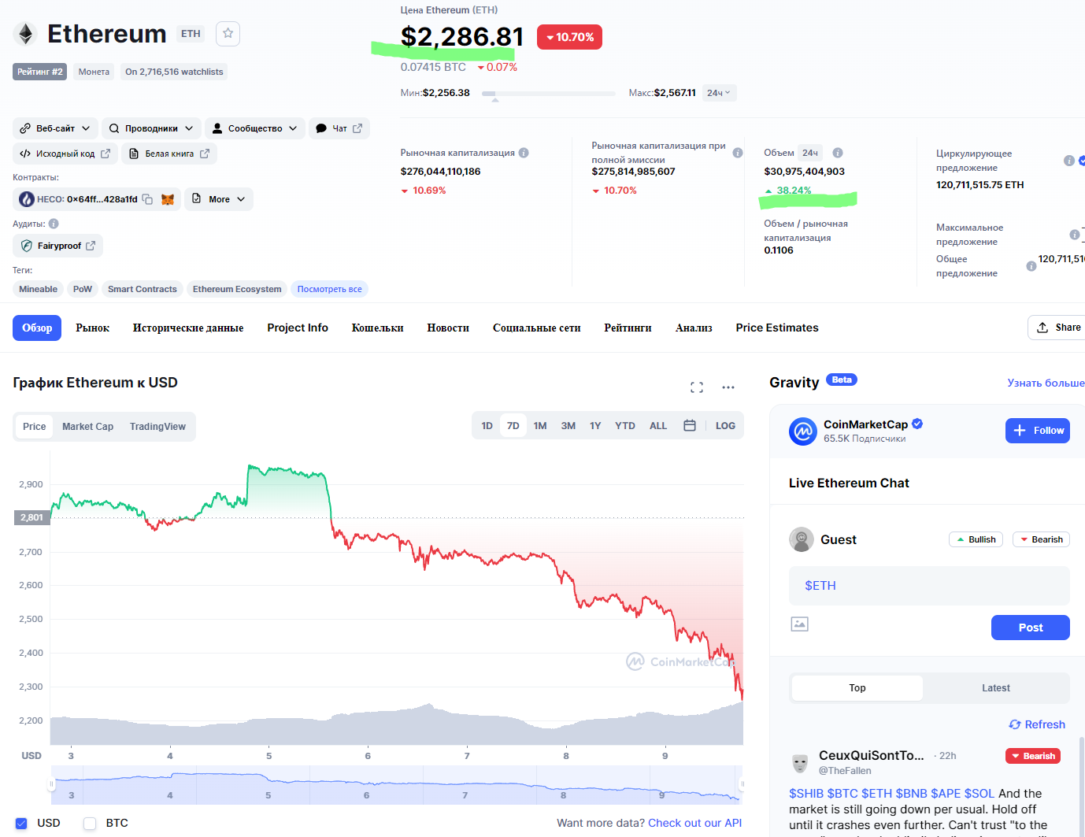Expand the chart to fullscreen
Screen dimensions: 1085x837
coord(697,387)
